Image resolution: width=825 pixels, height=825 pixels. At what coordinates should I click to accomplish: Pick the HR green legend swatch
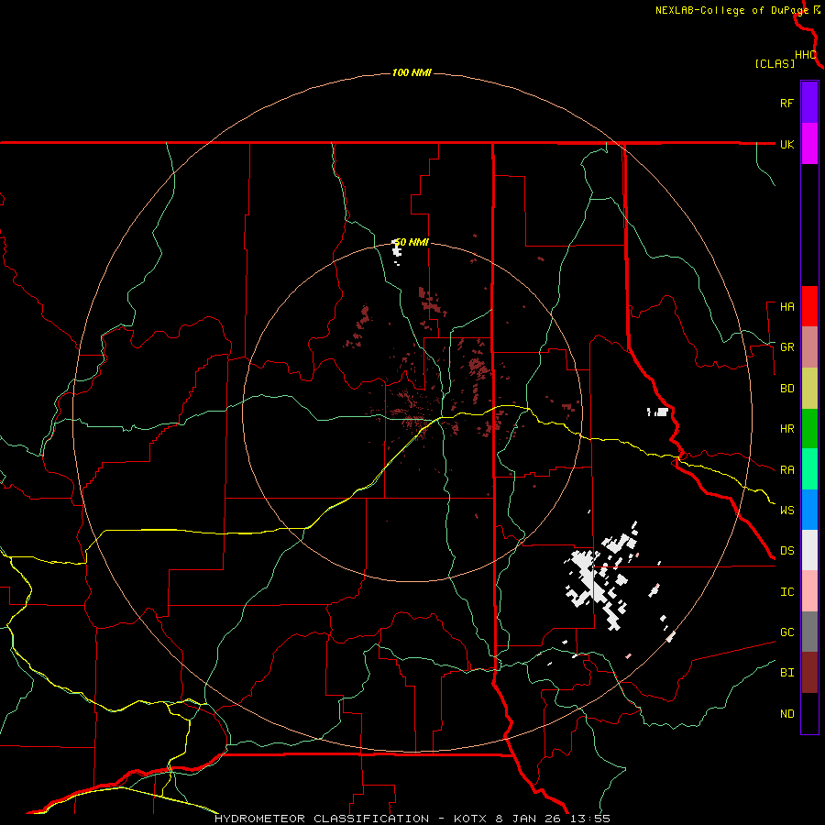click(x=809, y=428)
